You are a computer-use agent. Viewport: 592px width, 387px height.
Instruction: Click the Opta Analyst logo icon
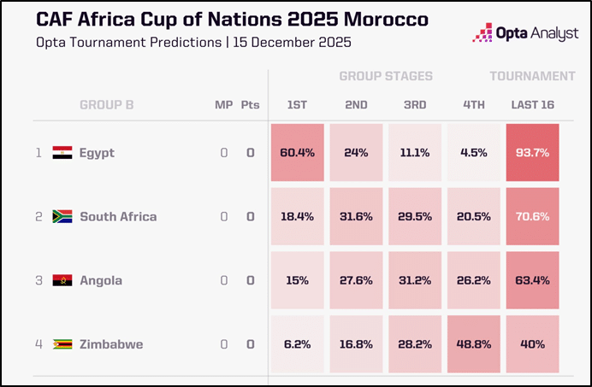[x=483, y=34]
